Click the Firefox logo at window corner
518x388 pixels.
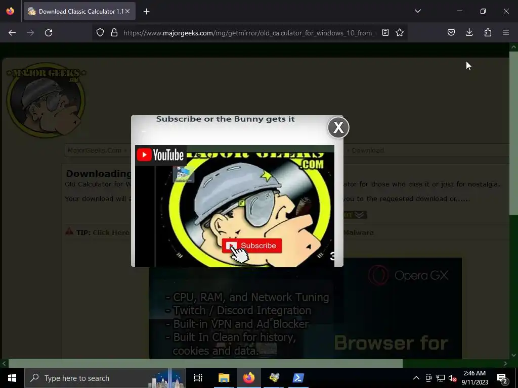coord(10,11)
